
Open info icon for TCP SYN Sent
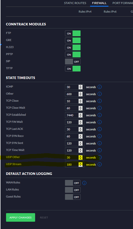(x=99, y=143)
